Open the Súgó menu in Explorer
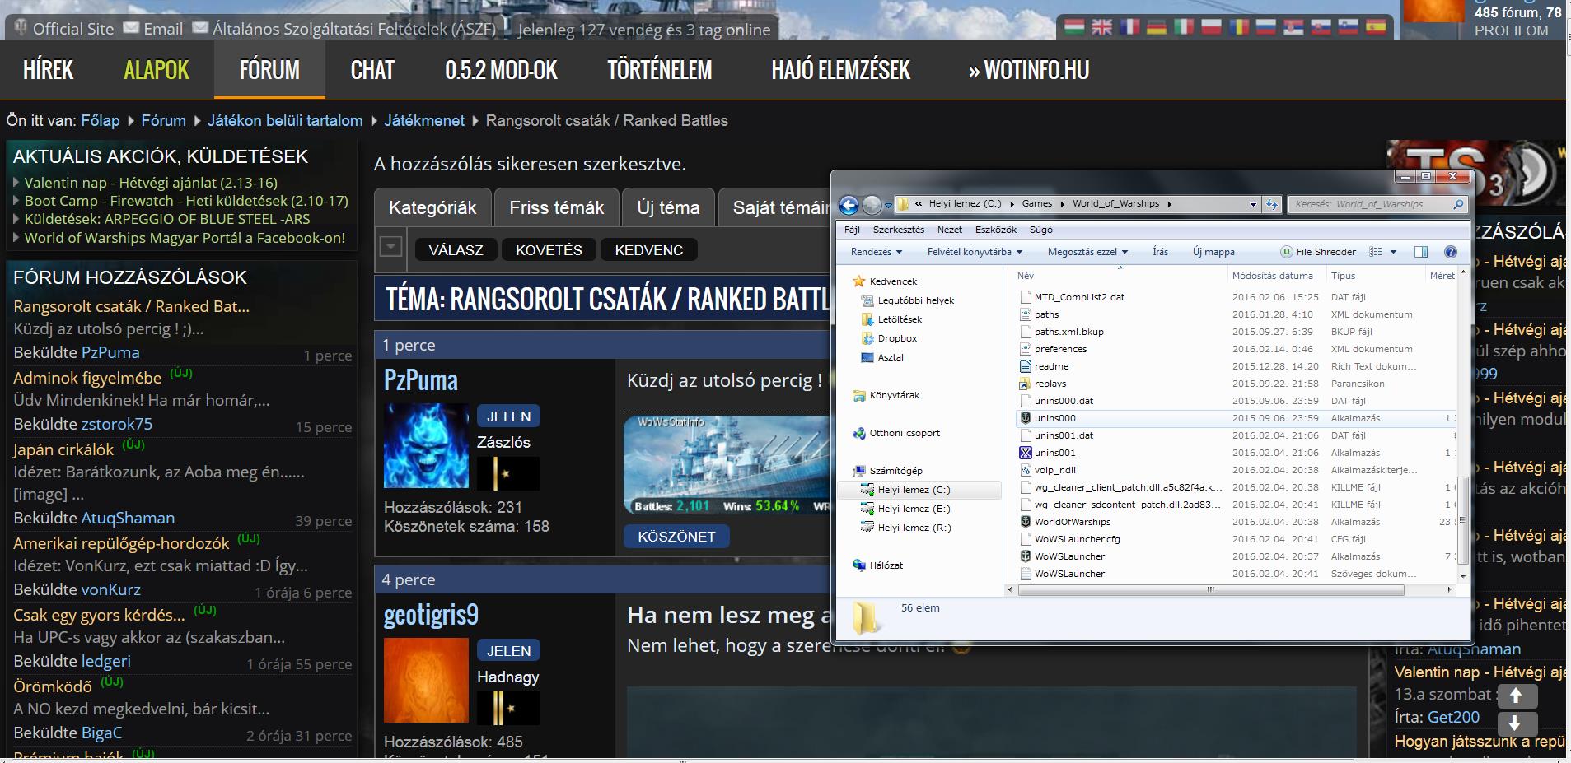 point(1041,230)
